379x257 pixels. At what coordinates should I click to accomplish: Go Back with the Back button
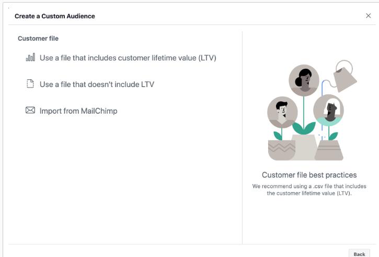click(359, 254)
